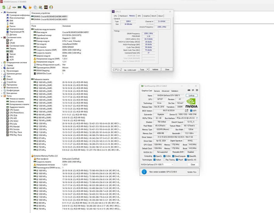Toggle the PhysX checkbox

click(177, 160)
